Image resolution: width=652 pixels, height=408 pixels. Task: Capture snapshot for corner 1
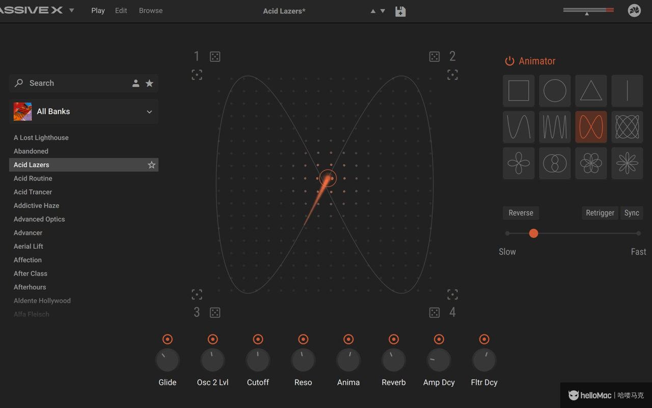pos(197,75)
